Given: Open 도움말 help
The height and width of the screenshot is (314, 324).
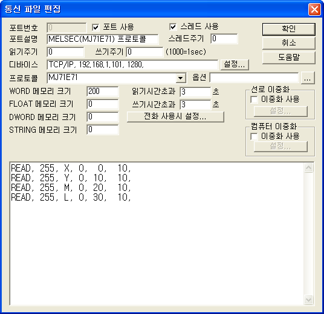Looking at the screenshot, I should point(289,58).
